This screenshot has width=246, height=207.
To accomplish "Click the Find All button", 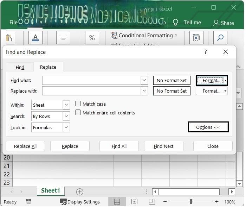I will pyautogui.click(x=119, y=146).
